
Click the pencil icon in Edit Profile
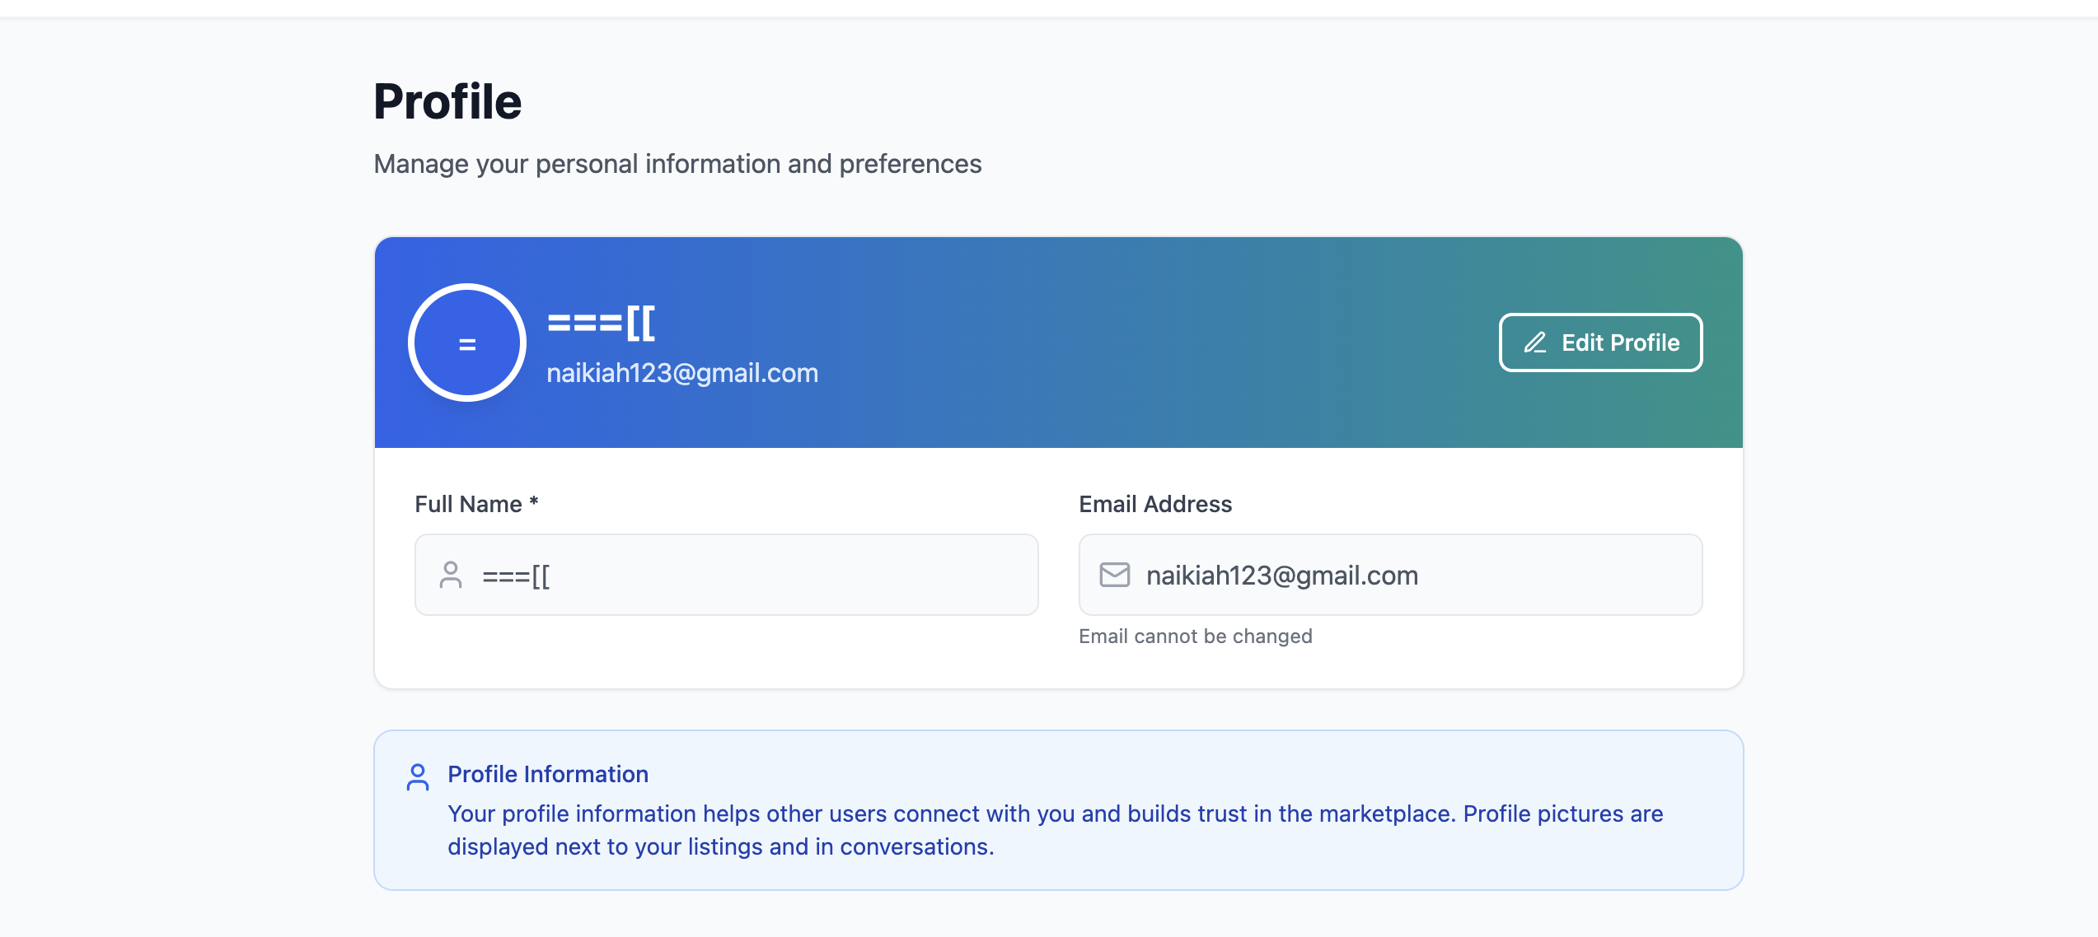(1534, 343)
